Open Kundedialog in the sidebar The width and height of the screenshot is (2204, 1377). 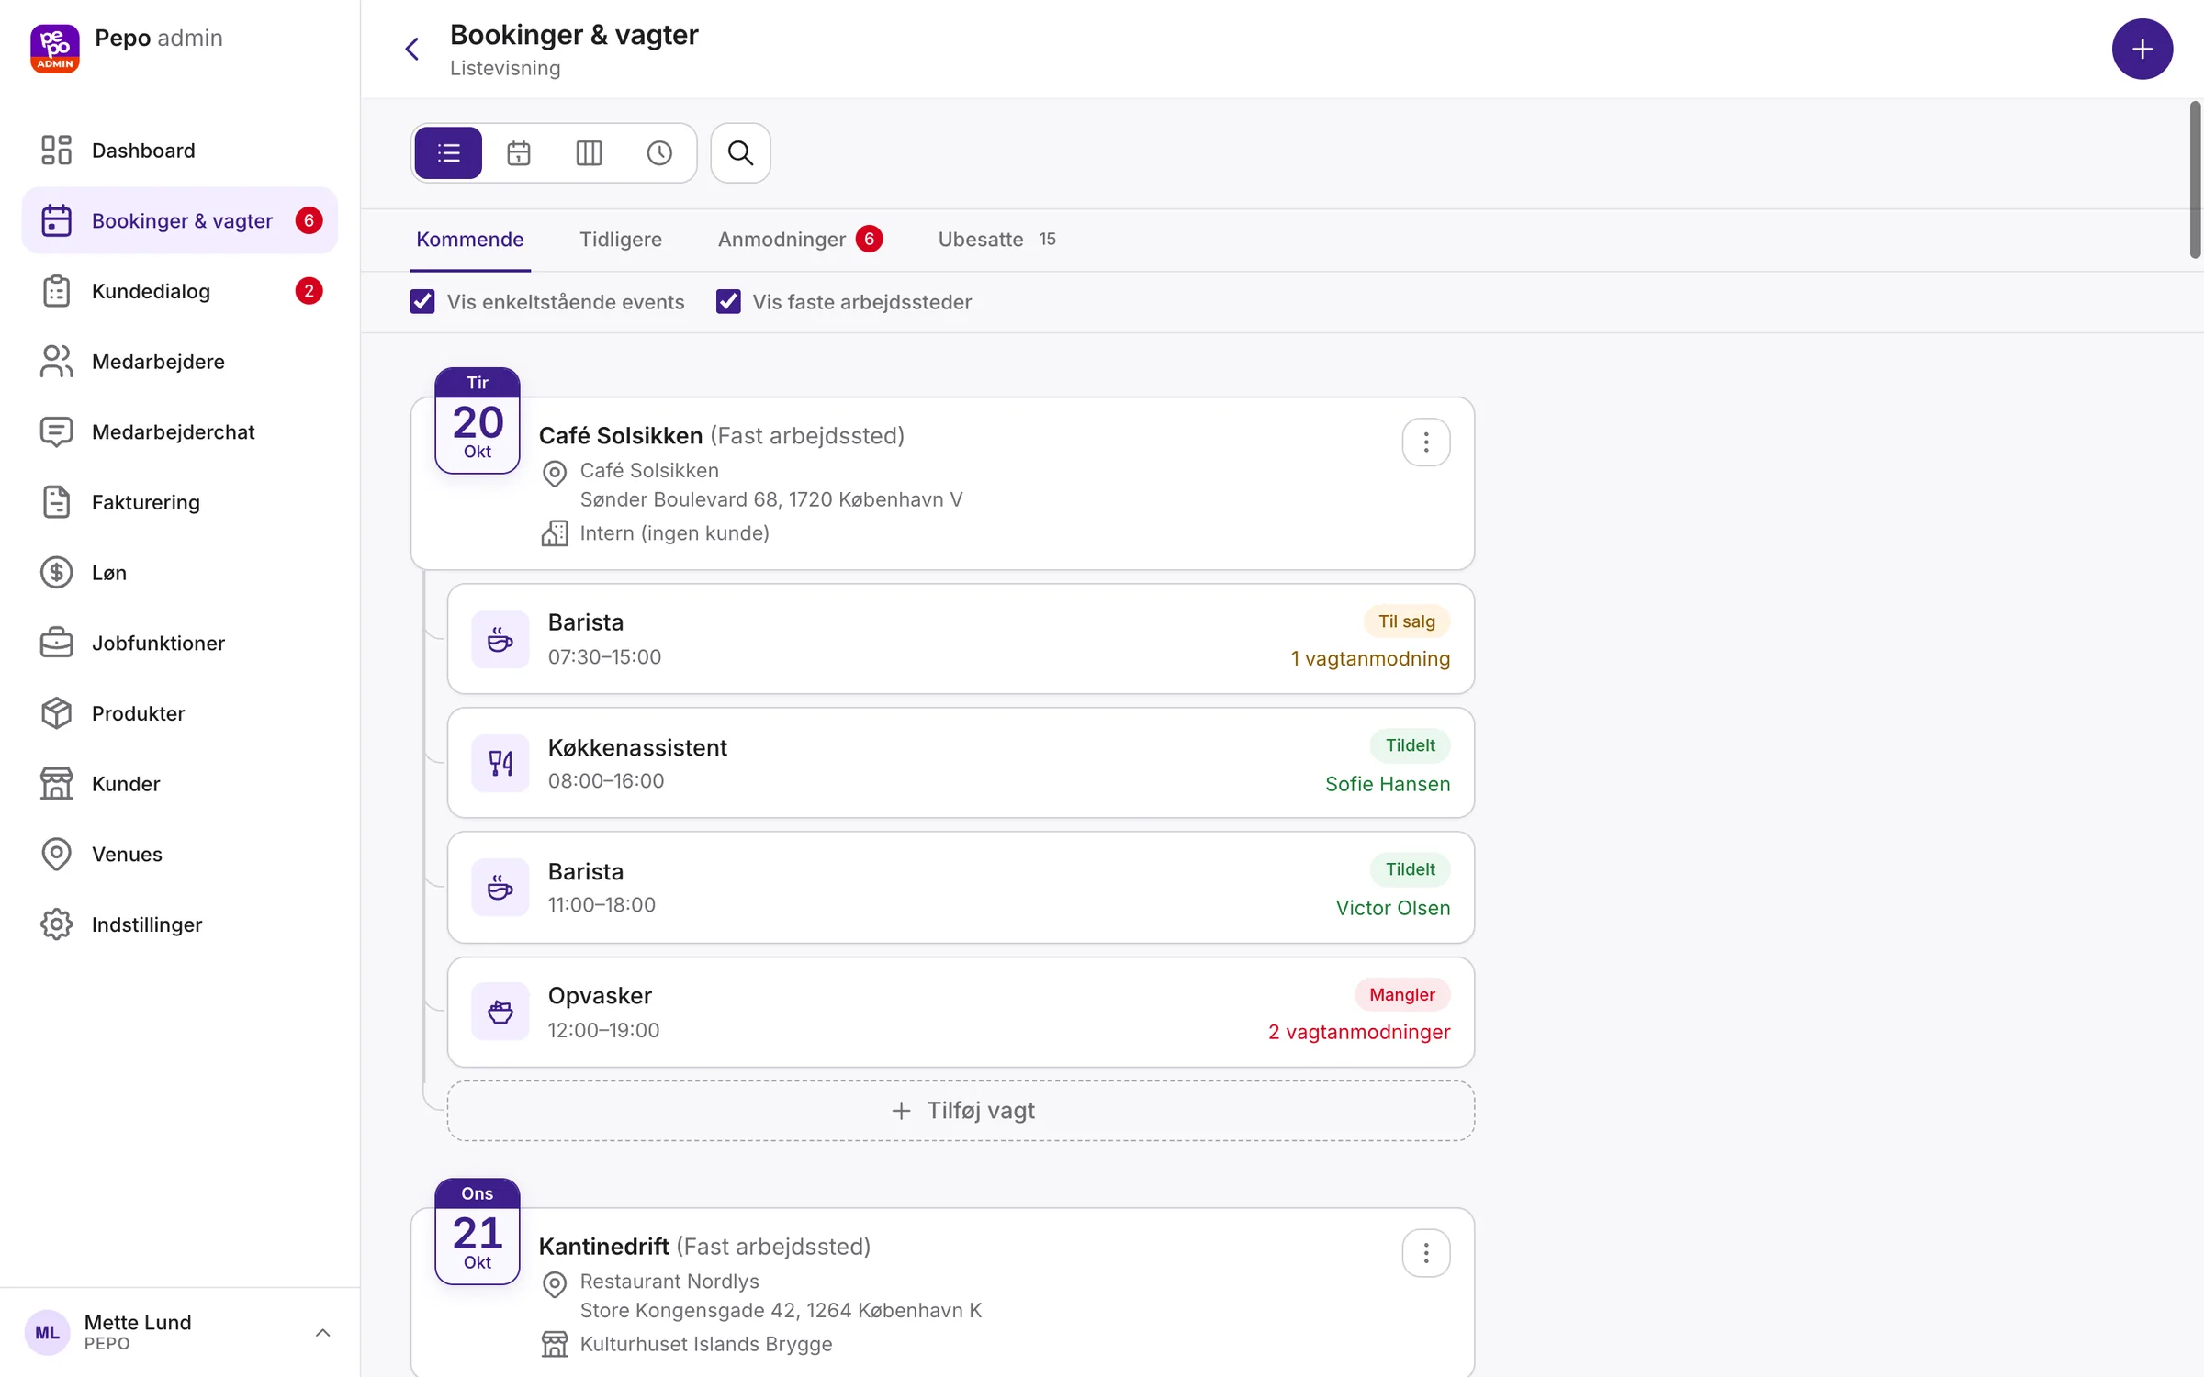tap(180, 291)
